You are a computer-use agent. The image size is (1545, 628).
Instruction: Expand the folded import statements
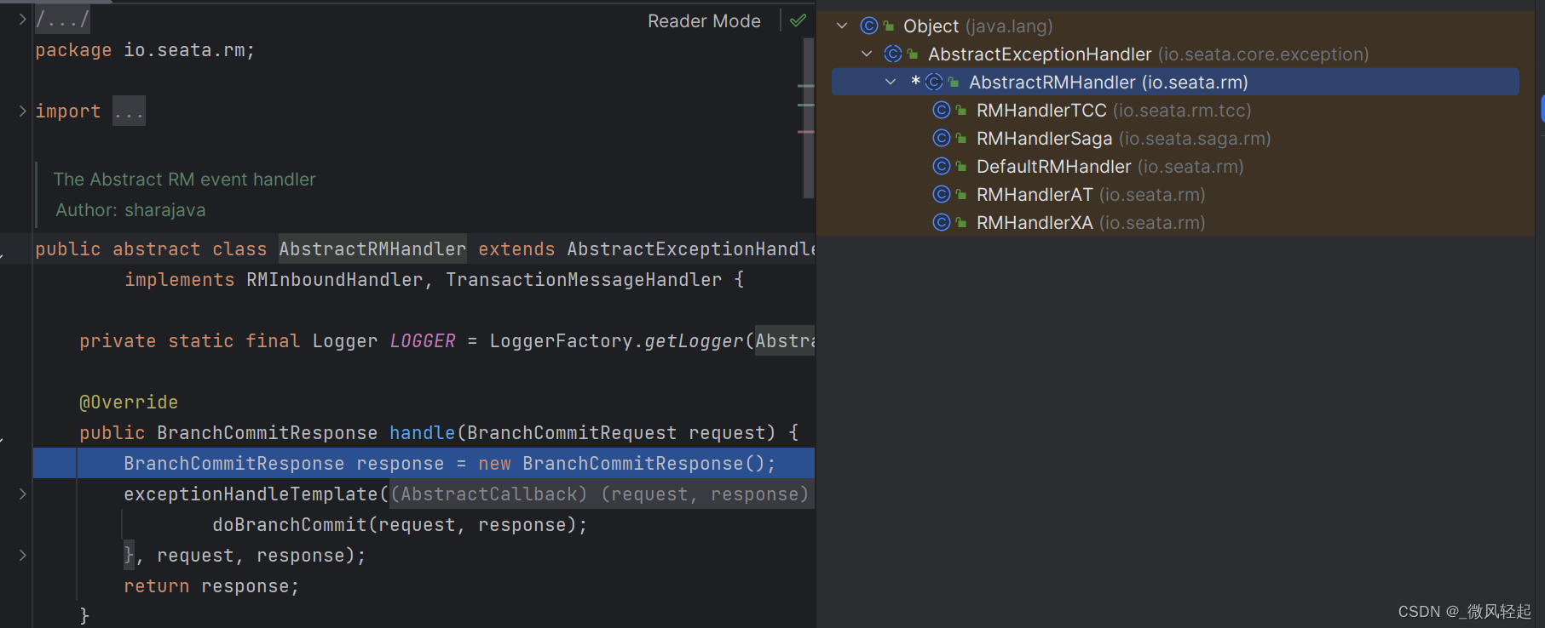(x=23, y=111)
